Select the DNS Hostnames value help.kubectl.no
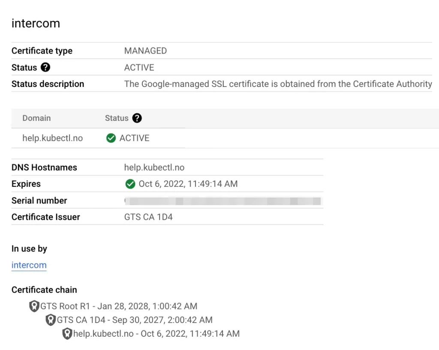 [x=154, y=168]
